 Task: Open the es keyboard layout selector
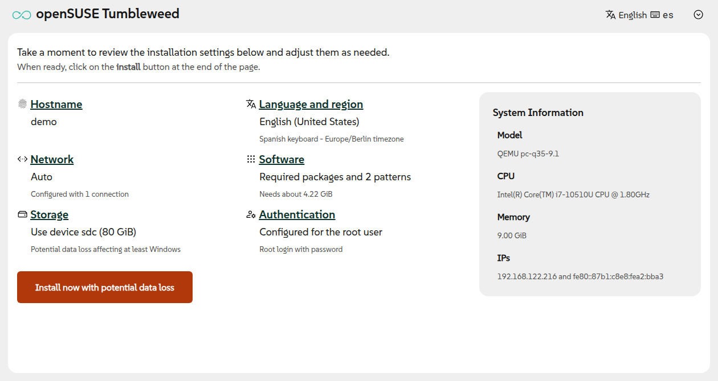coord(667,15)
